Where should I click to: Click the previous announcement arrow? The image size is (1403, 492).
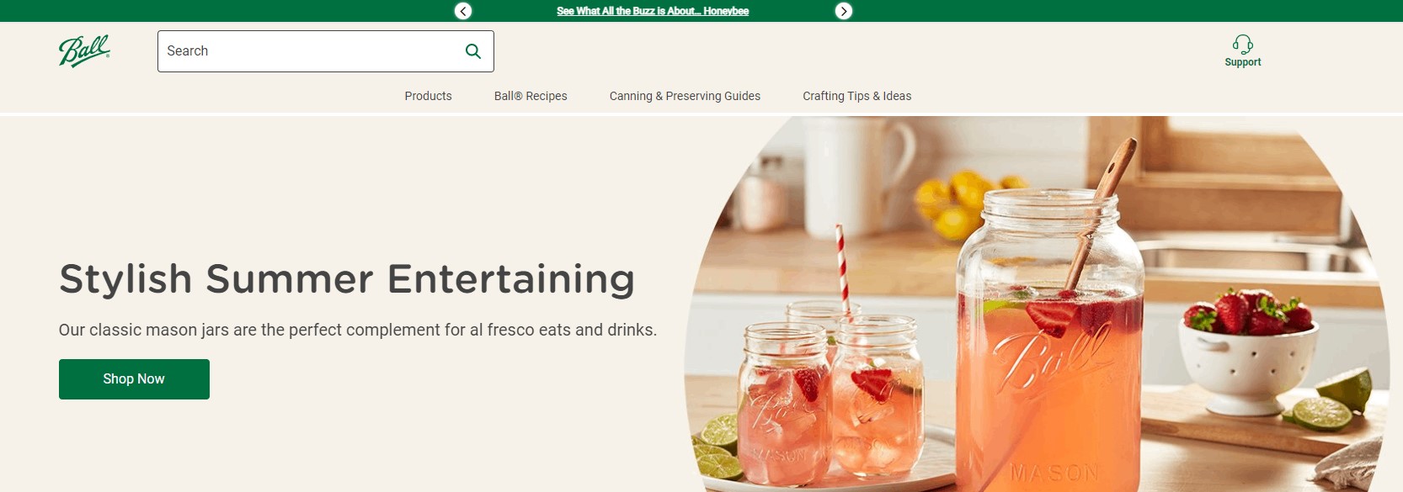pyautogui.click(x=463, y=11)
